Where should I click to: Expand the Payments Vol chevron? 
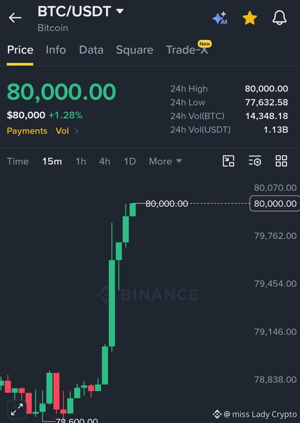pos(76,131)
